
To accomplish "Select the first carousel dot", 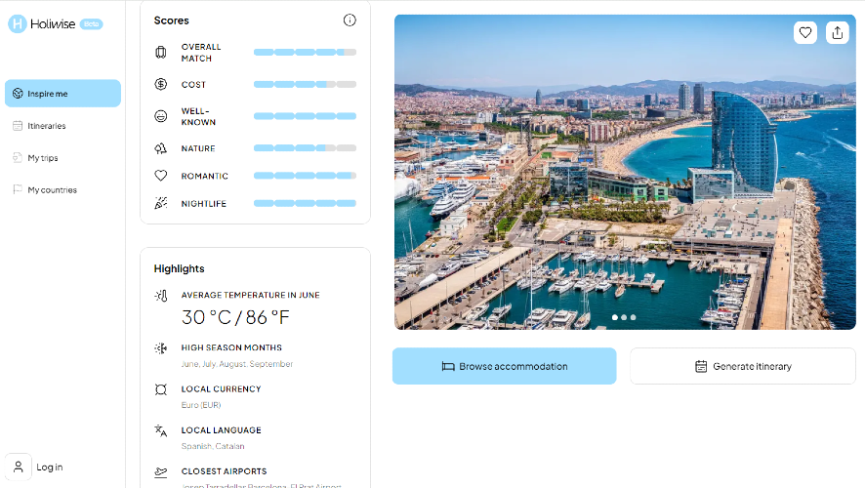I will pyautogui.click(x=614, y=317).
